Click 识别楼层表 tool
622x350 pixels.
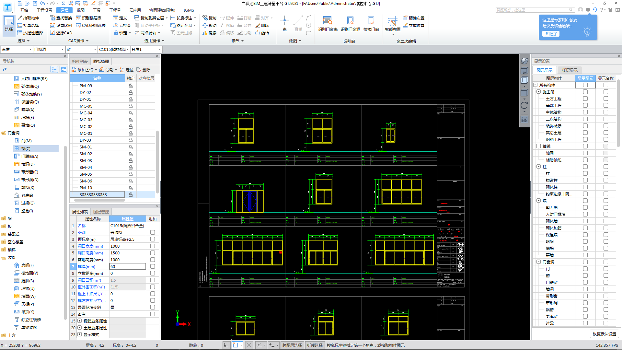pos(89,18)
